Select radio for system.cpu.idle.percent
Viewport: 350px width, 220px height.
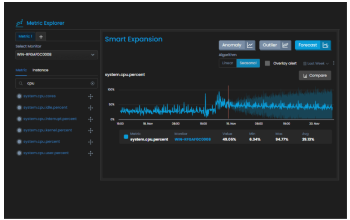[x=19, y=108]
